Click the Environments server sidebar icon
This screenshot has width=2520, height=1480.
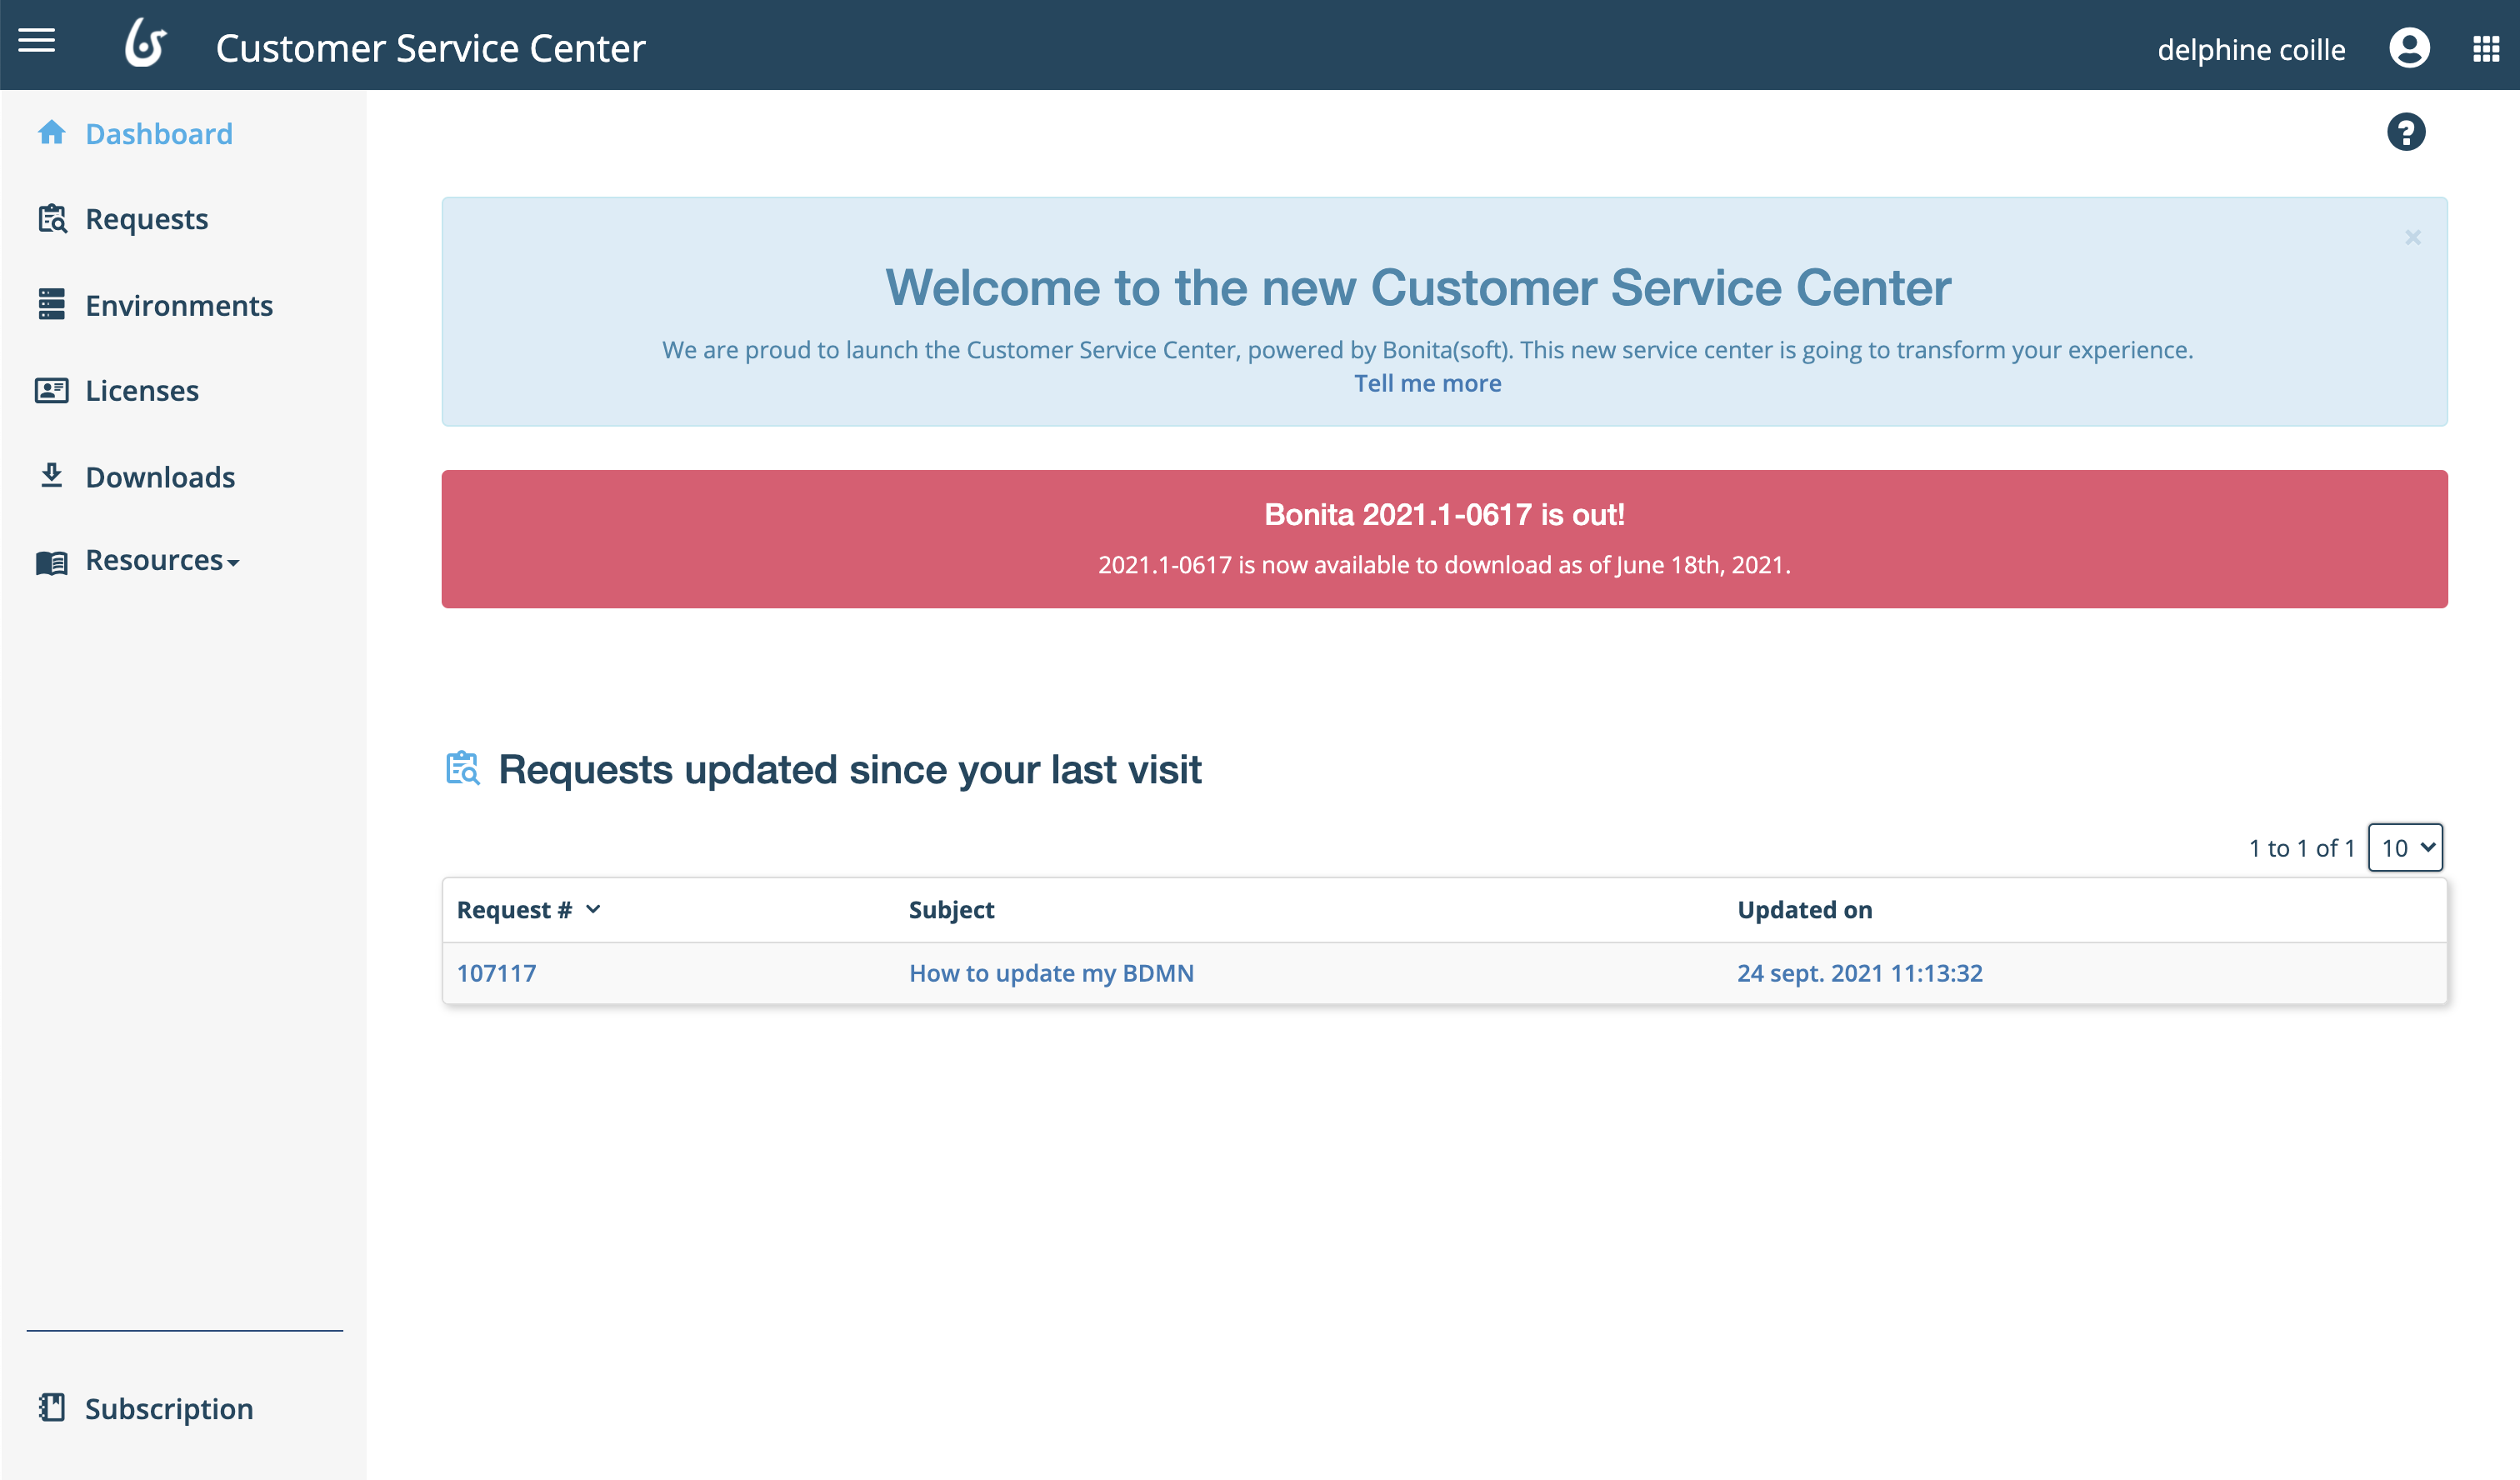pos(52,304)
